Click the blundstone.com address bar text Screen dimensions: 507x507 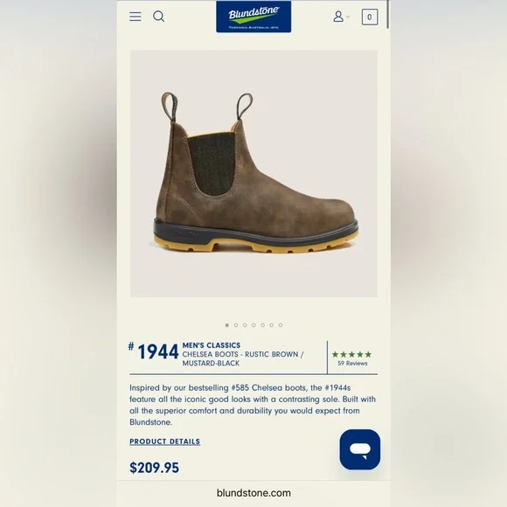pyautogui.click(x=253, y=493)
